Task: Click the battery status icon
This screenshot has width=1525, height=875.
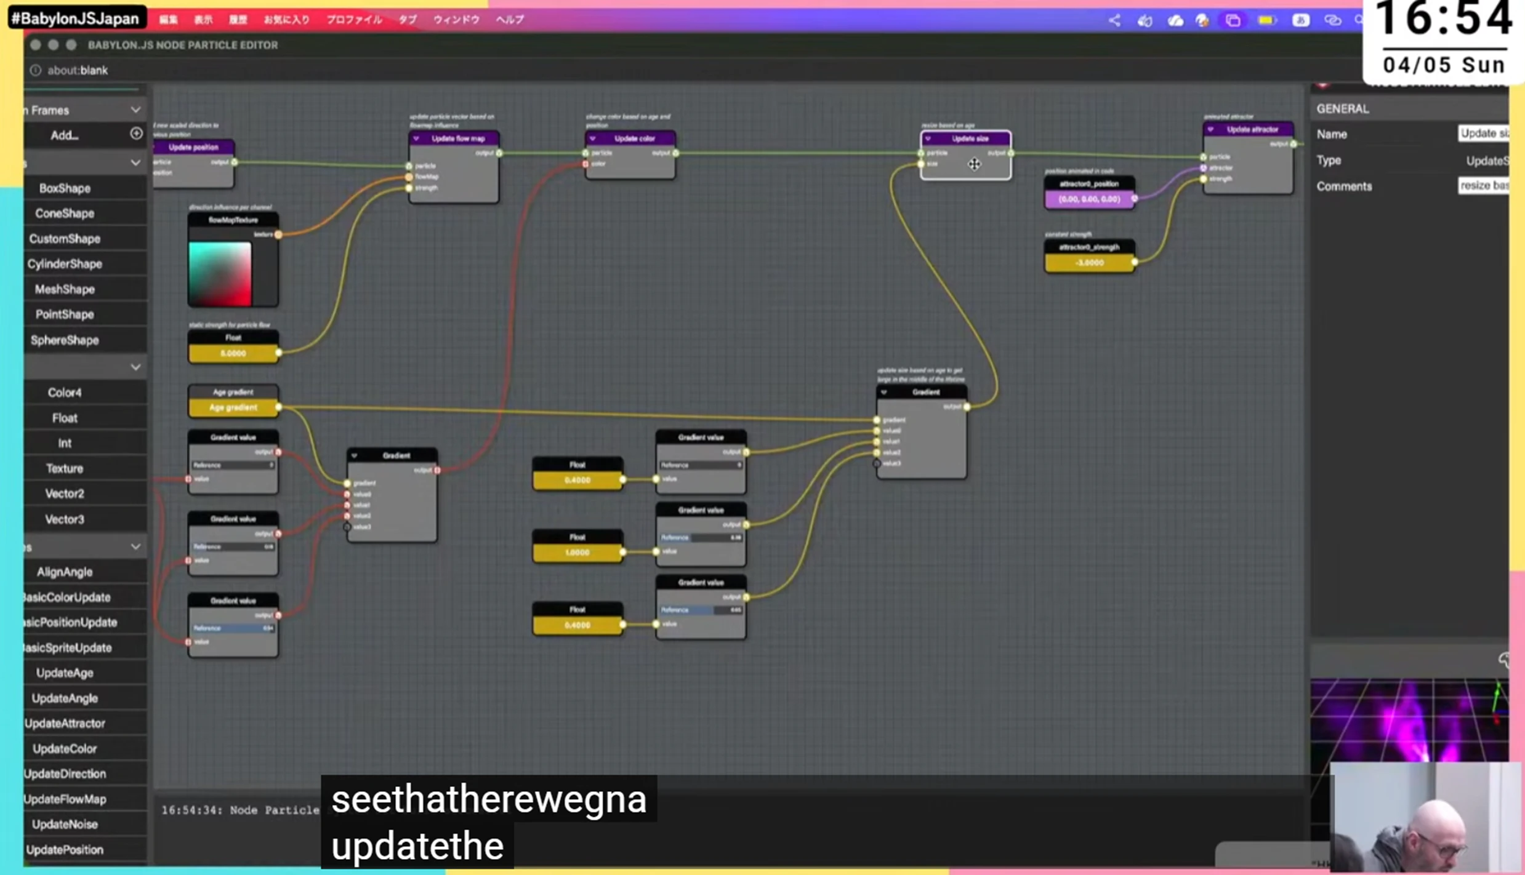Action: (1266, 20)
